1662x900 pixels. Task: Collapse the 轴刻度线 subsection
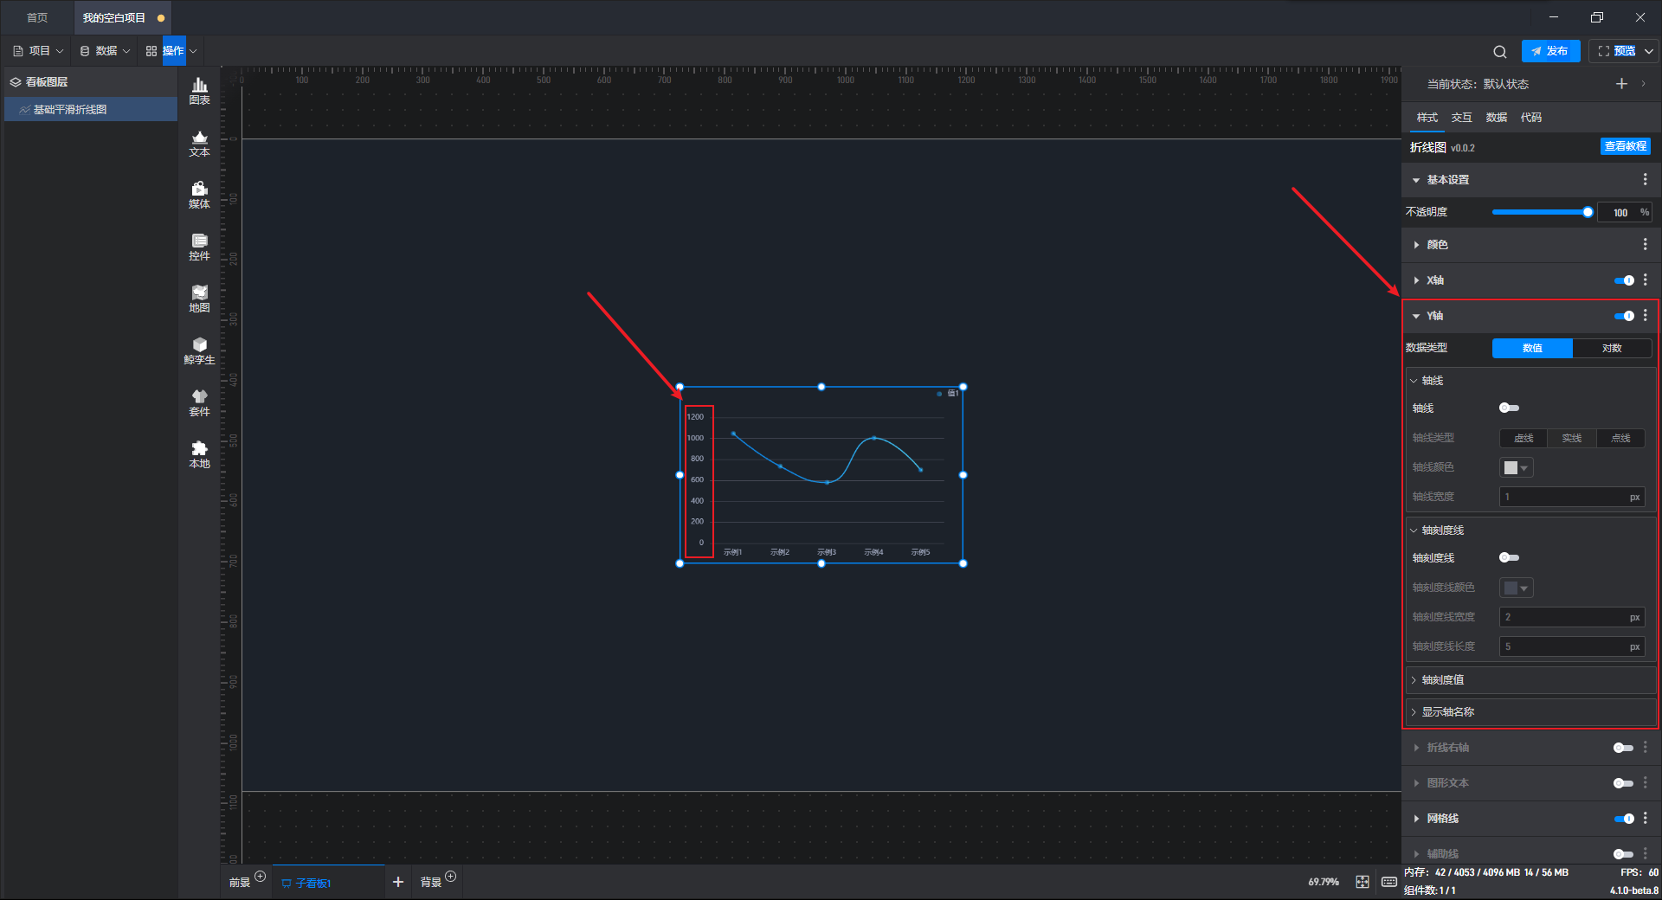click(x=1414, y=530)
